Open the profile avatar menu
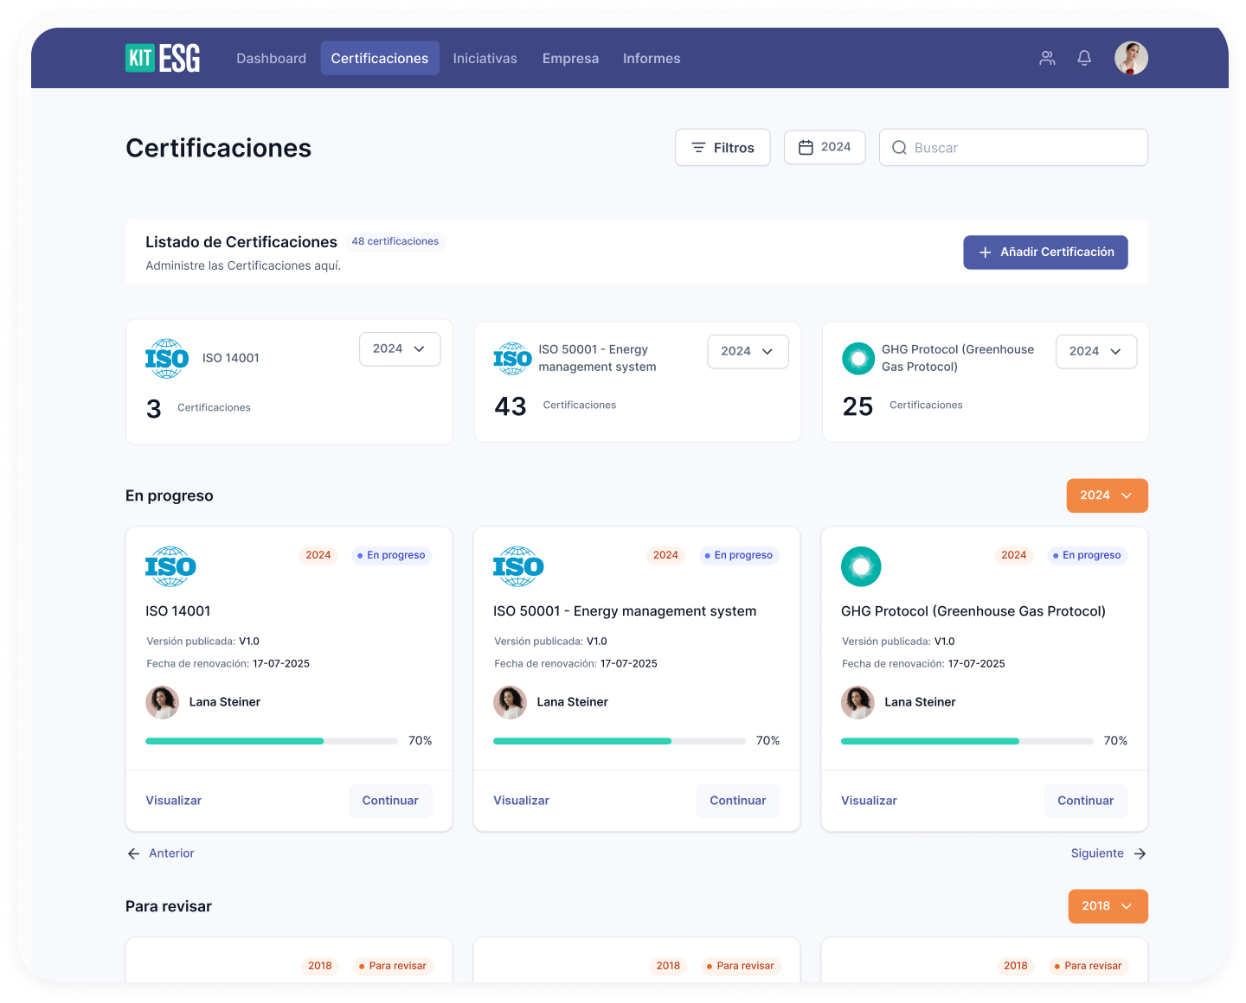Screen dimensions: 1246x1003 1131,58
